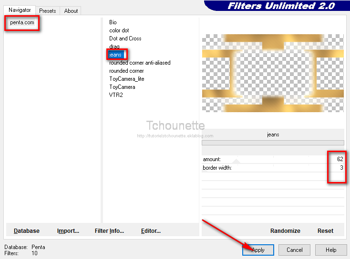Image resolution: width=350 pixels, height=259 pixels.
Task: Click the filter preview image
Action: tap(273, 73)
